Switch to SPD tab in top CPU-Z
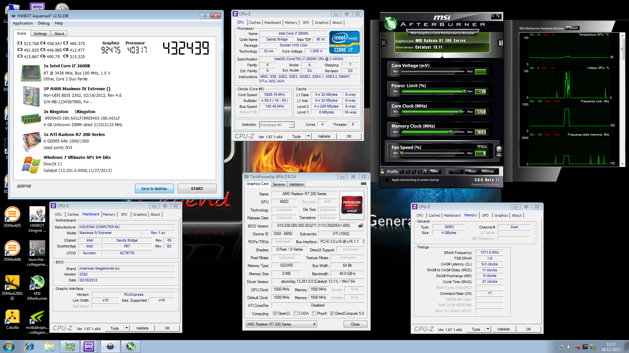629x353 pixels. pyautogui.click(x=306, y=23)
